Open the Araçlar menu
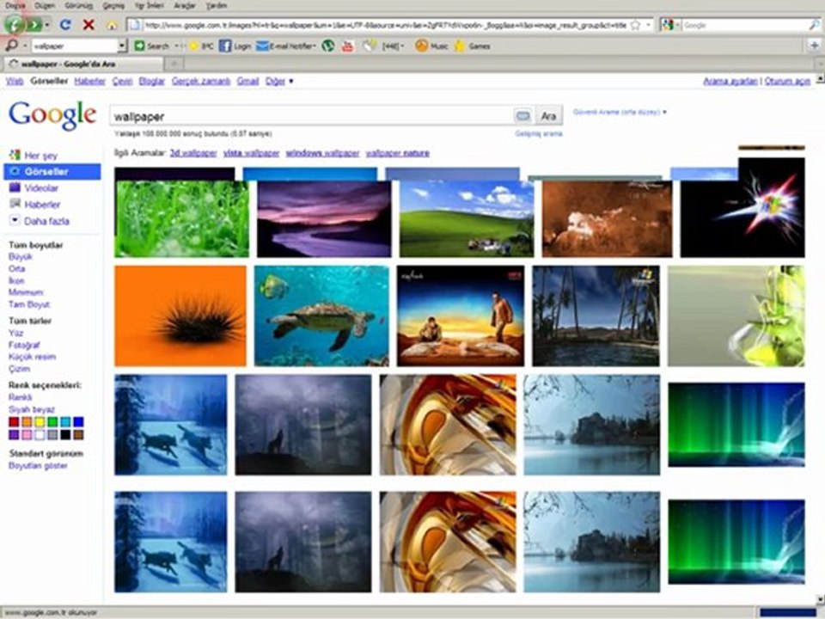 [x=185, y=6]
